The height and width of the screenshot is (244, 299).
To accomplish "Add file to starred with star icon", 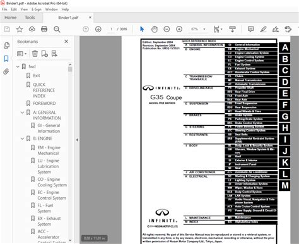I will point(20,29).
